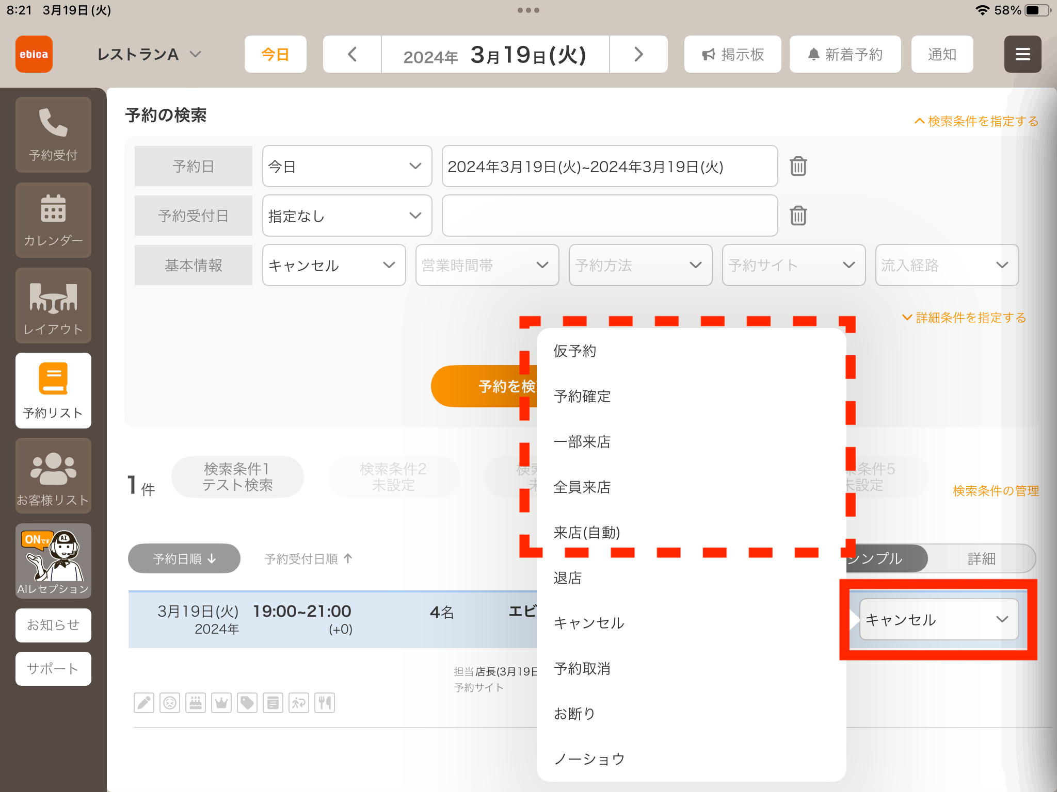The image size is (1057, 792).
Task: Expand 詳細条件を指定する
Action: pos(964,318)
